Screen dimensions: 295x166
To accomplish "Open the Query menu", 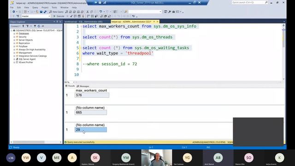I will point(35,7).
